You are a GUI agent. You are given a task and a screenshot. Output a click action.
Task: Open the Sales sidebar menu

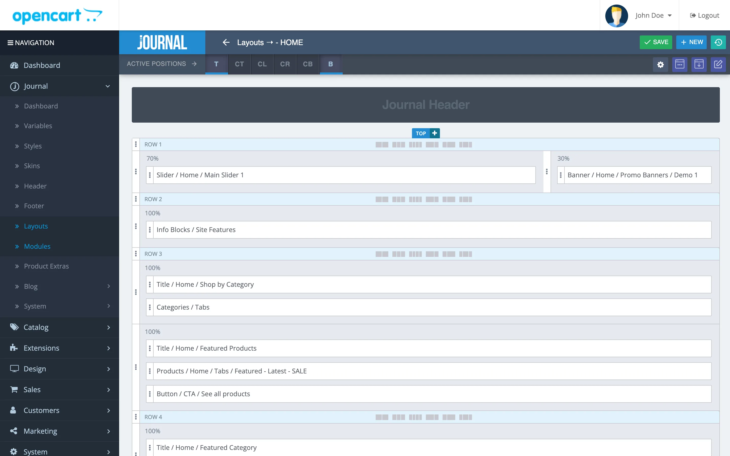click(x=59, y=390)
